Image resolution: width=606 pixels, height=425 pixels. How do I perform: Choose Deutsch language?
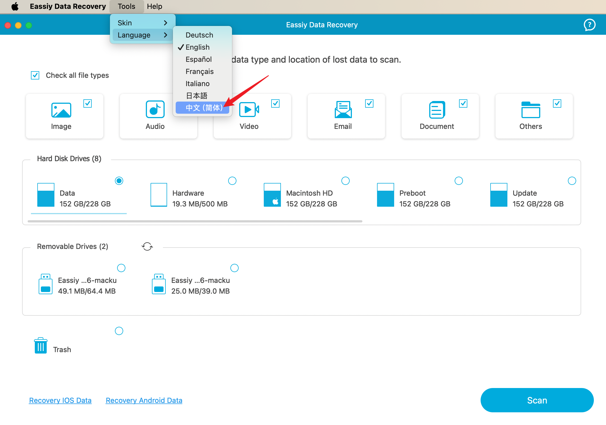coord(202,35)
